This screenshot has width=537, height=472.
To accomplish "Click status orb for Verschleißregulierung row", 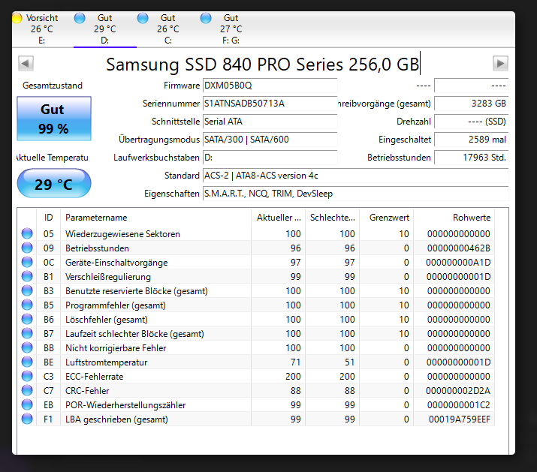I will (x=27, y=277).
